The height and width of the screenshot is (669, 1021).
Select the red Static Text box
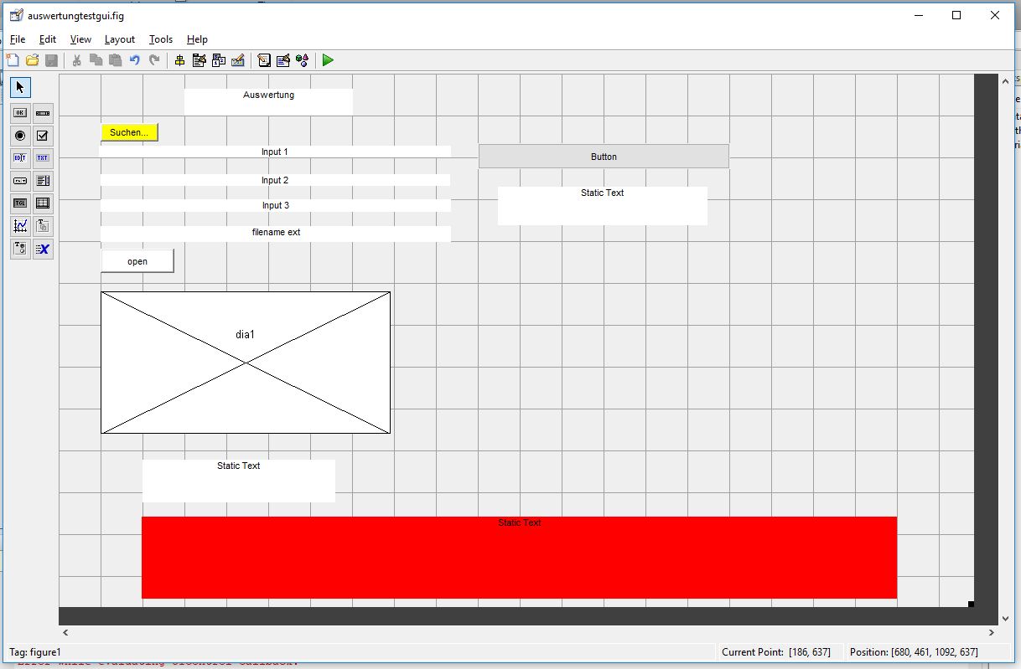(519, 558)
